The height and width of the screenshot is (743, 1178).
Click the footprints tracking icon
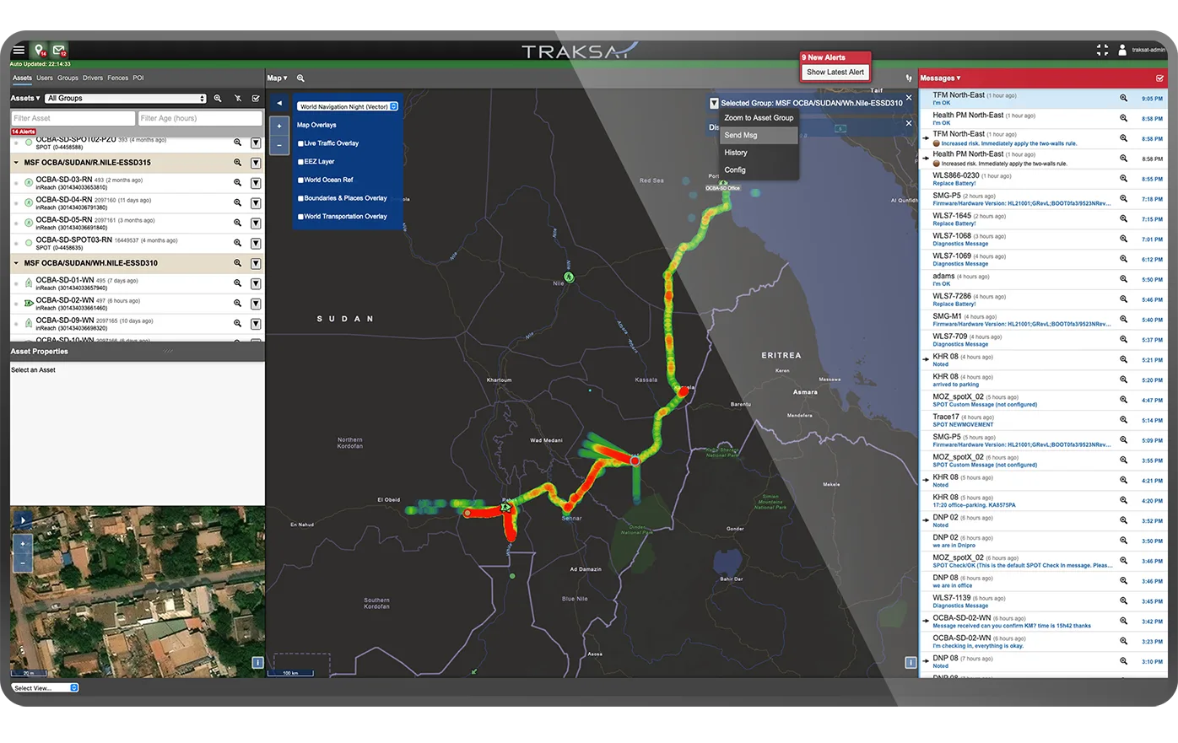pyautogui.click(x=909, y=78)
